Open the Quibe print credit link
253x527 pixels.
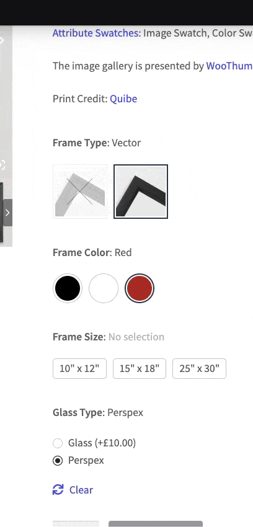(x=123, y=99)
